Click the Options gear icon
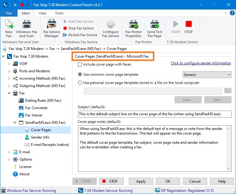The width and height of the screenshot is (236, 194). [15, 159]
